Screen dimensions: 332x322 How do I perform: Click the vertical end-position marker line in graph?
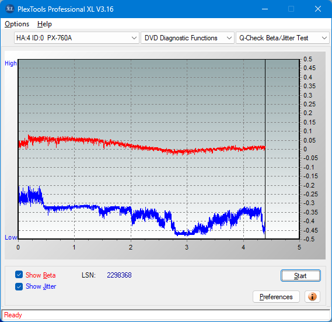click(x=265, y=149)
